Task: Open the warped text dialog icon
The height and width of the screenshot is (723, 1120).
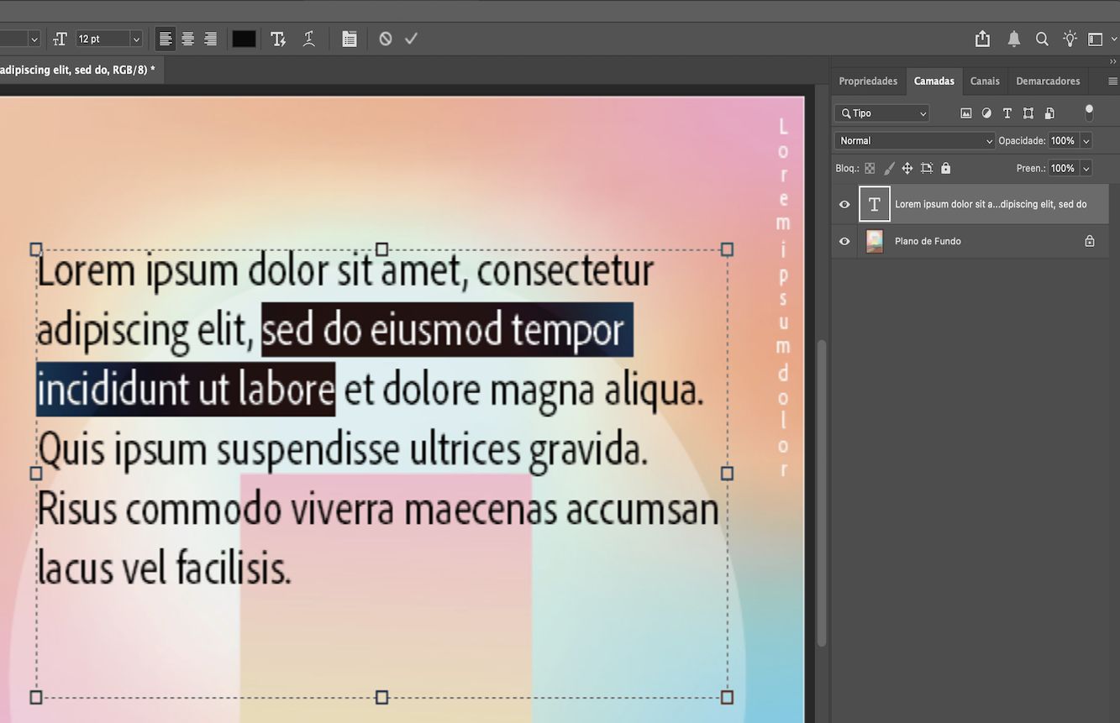Action: pyautogui.click(x=309, y=38)
